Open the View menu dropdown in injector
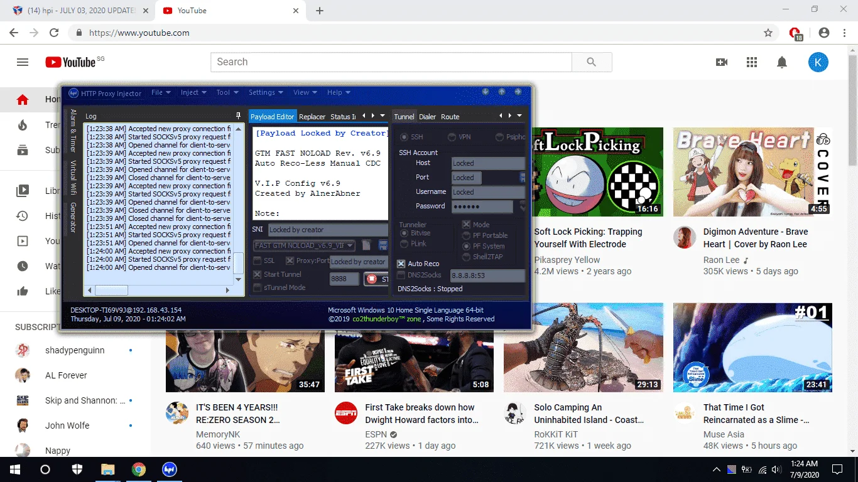The width and height of the screenshot is (858, 482). (x=305, y=92)
